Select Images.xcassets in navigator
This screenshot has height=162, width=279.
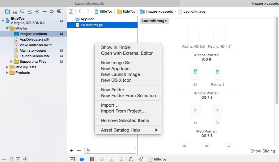(34, 34)
